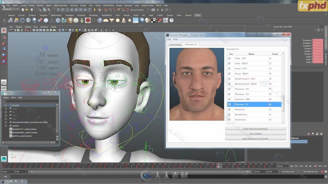This screenshot has width=328, height=184.
Task: Click the Translate X value field
Action: coord(317,40)
